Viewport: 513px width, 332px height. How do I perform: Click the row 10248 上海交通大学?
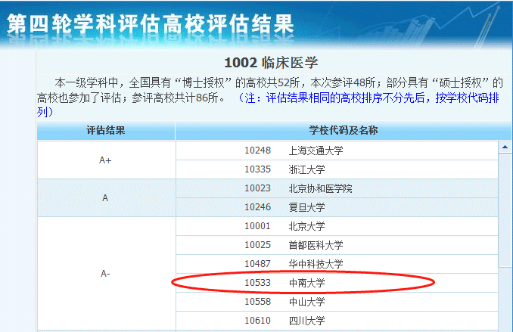(337, 150)
